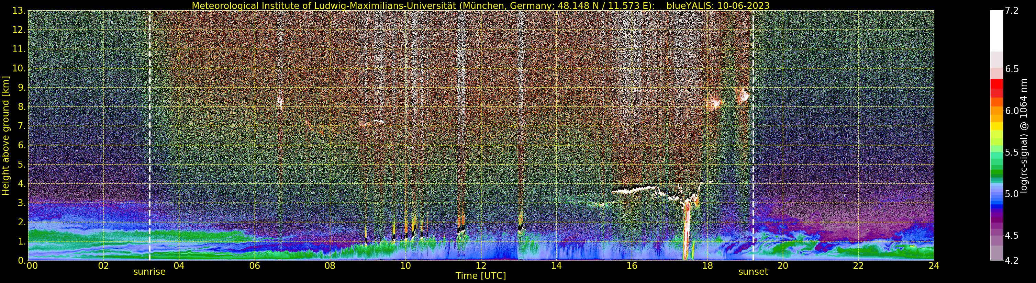Select the '10' time axis tick label
Image resolution: width=1036 pixels, height=283 pixels.
click(x=405, y=266)
